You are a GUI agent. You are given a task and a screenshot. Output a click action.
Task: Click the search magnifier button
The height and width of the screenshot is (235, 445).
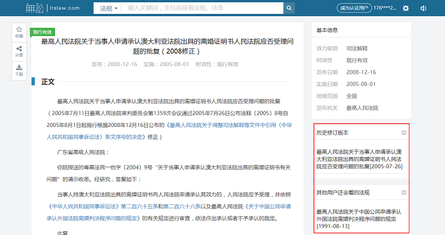290,8
